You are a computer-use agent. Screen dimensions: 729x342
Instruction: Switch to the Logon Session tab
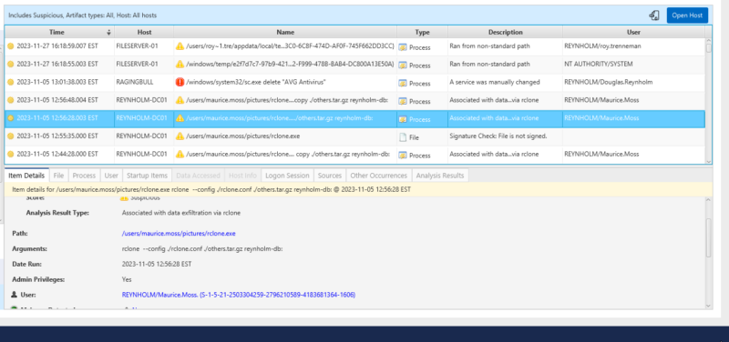287,176
